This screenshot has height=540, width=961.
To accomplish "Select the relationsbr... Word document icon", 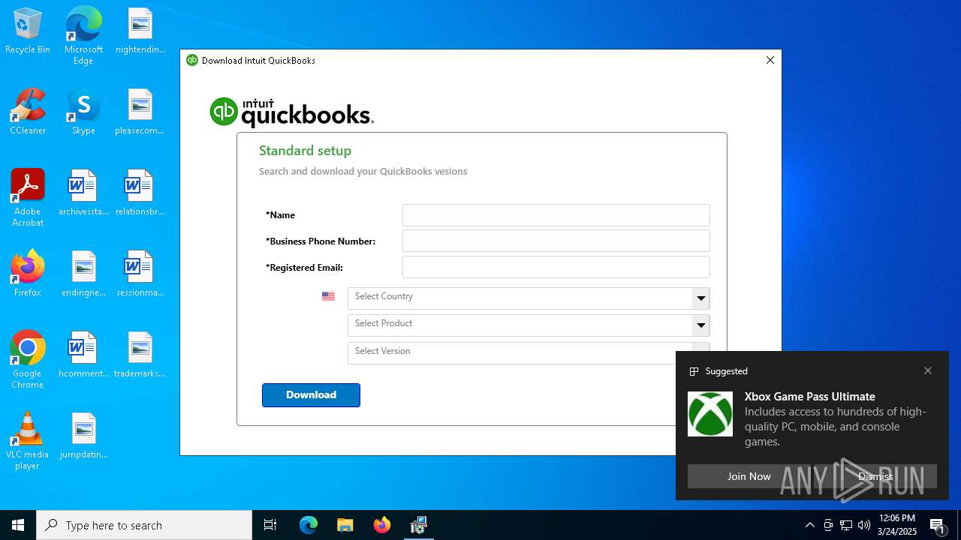I will pyautogui.click(x=140, y=193).
